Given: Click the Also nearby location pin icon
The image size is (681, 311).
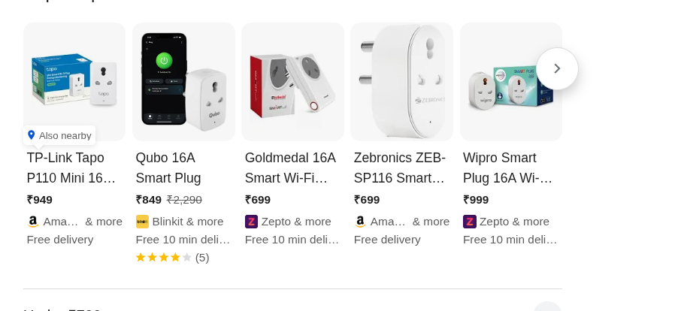Looking at the screenshot, I should (x=32, y=135).
